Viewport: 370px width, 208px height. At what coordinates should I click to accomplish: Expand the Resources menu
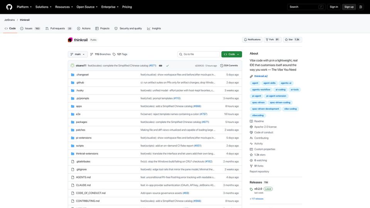(64, 7)
